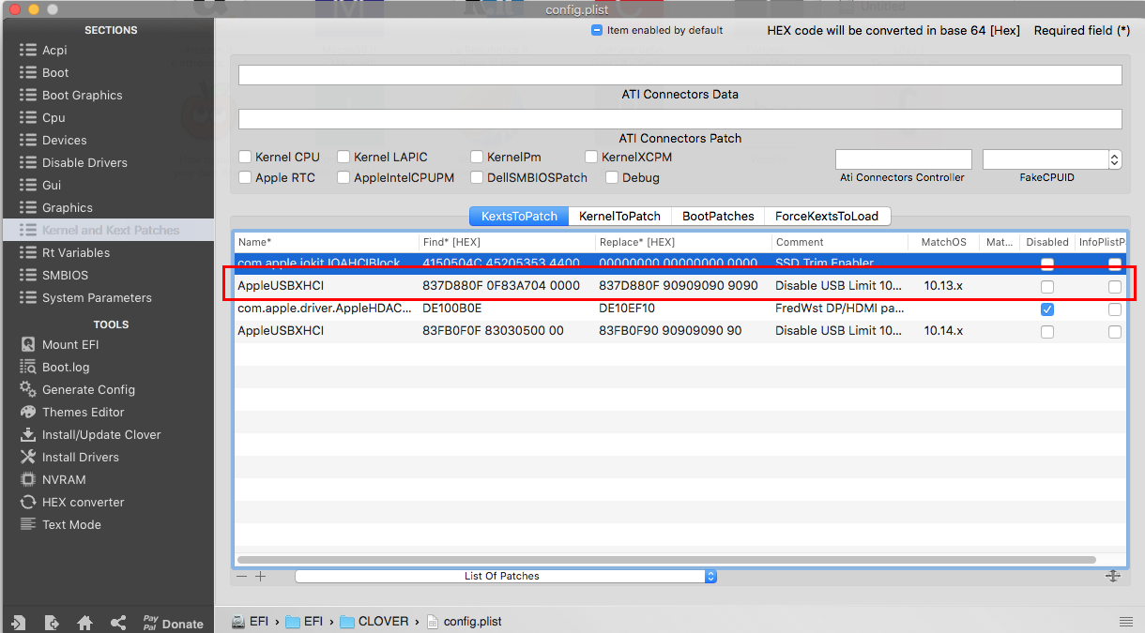Expand the List Of Patches dropdown
The image size is (1145, 633).
506,576
